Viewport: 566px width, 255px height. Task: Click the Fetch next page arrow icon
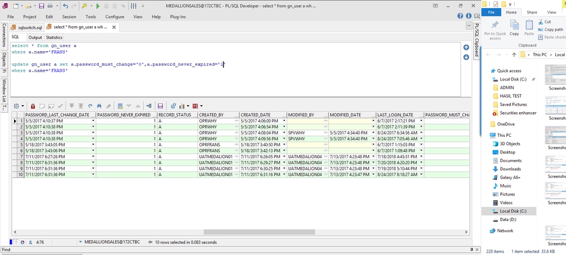72,106
